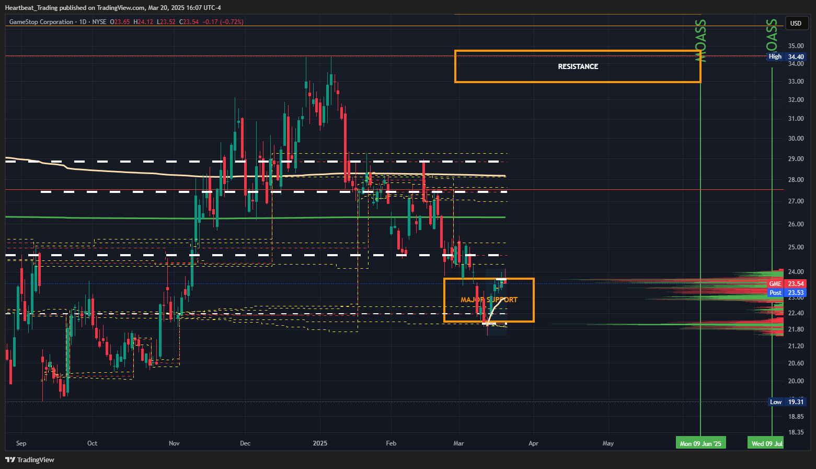Click the 24.00 price axis label
816x469 pixels.
pyautogui.click(x=796, y=272)
